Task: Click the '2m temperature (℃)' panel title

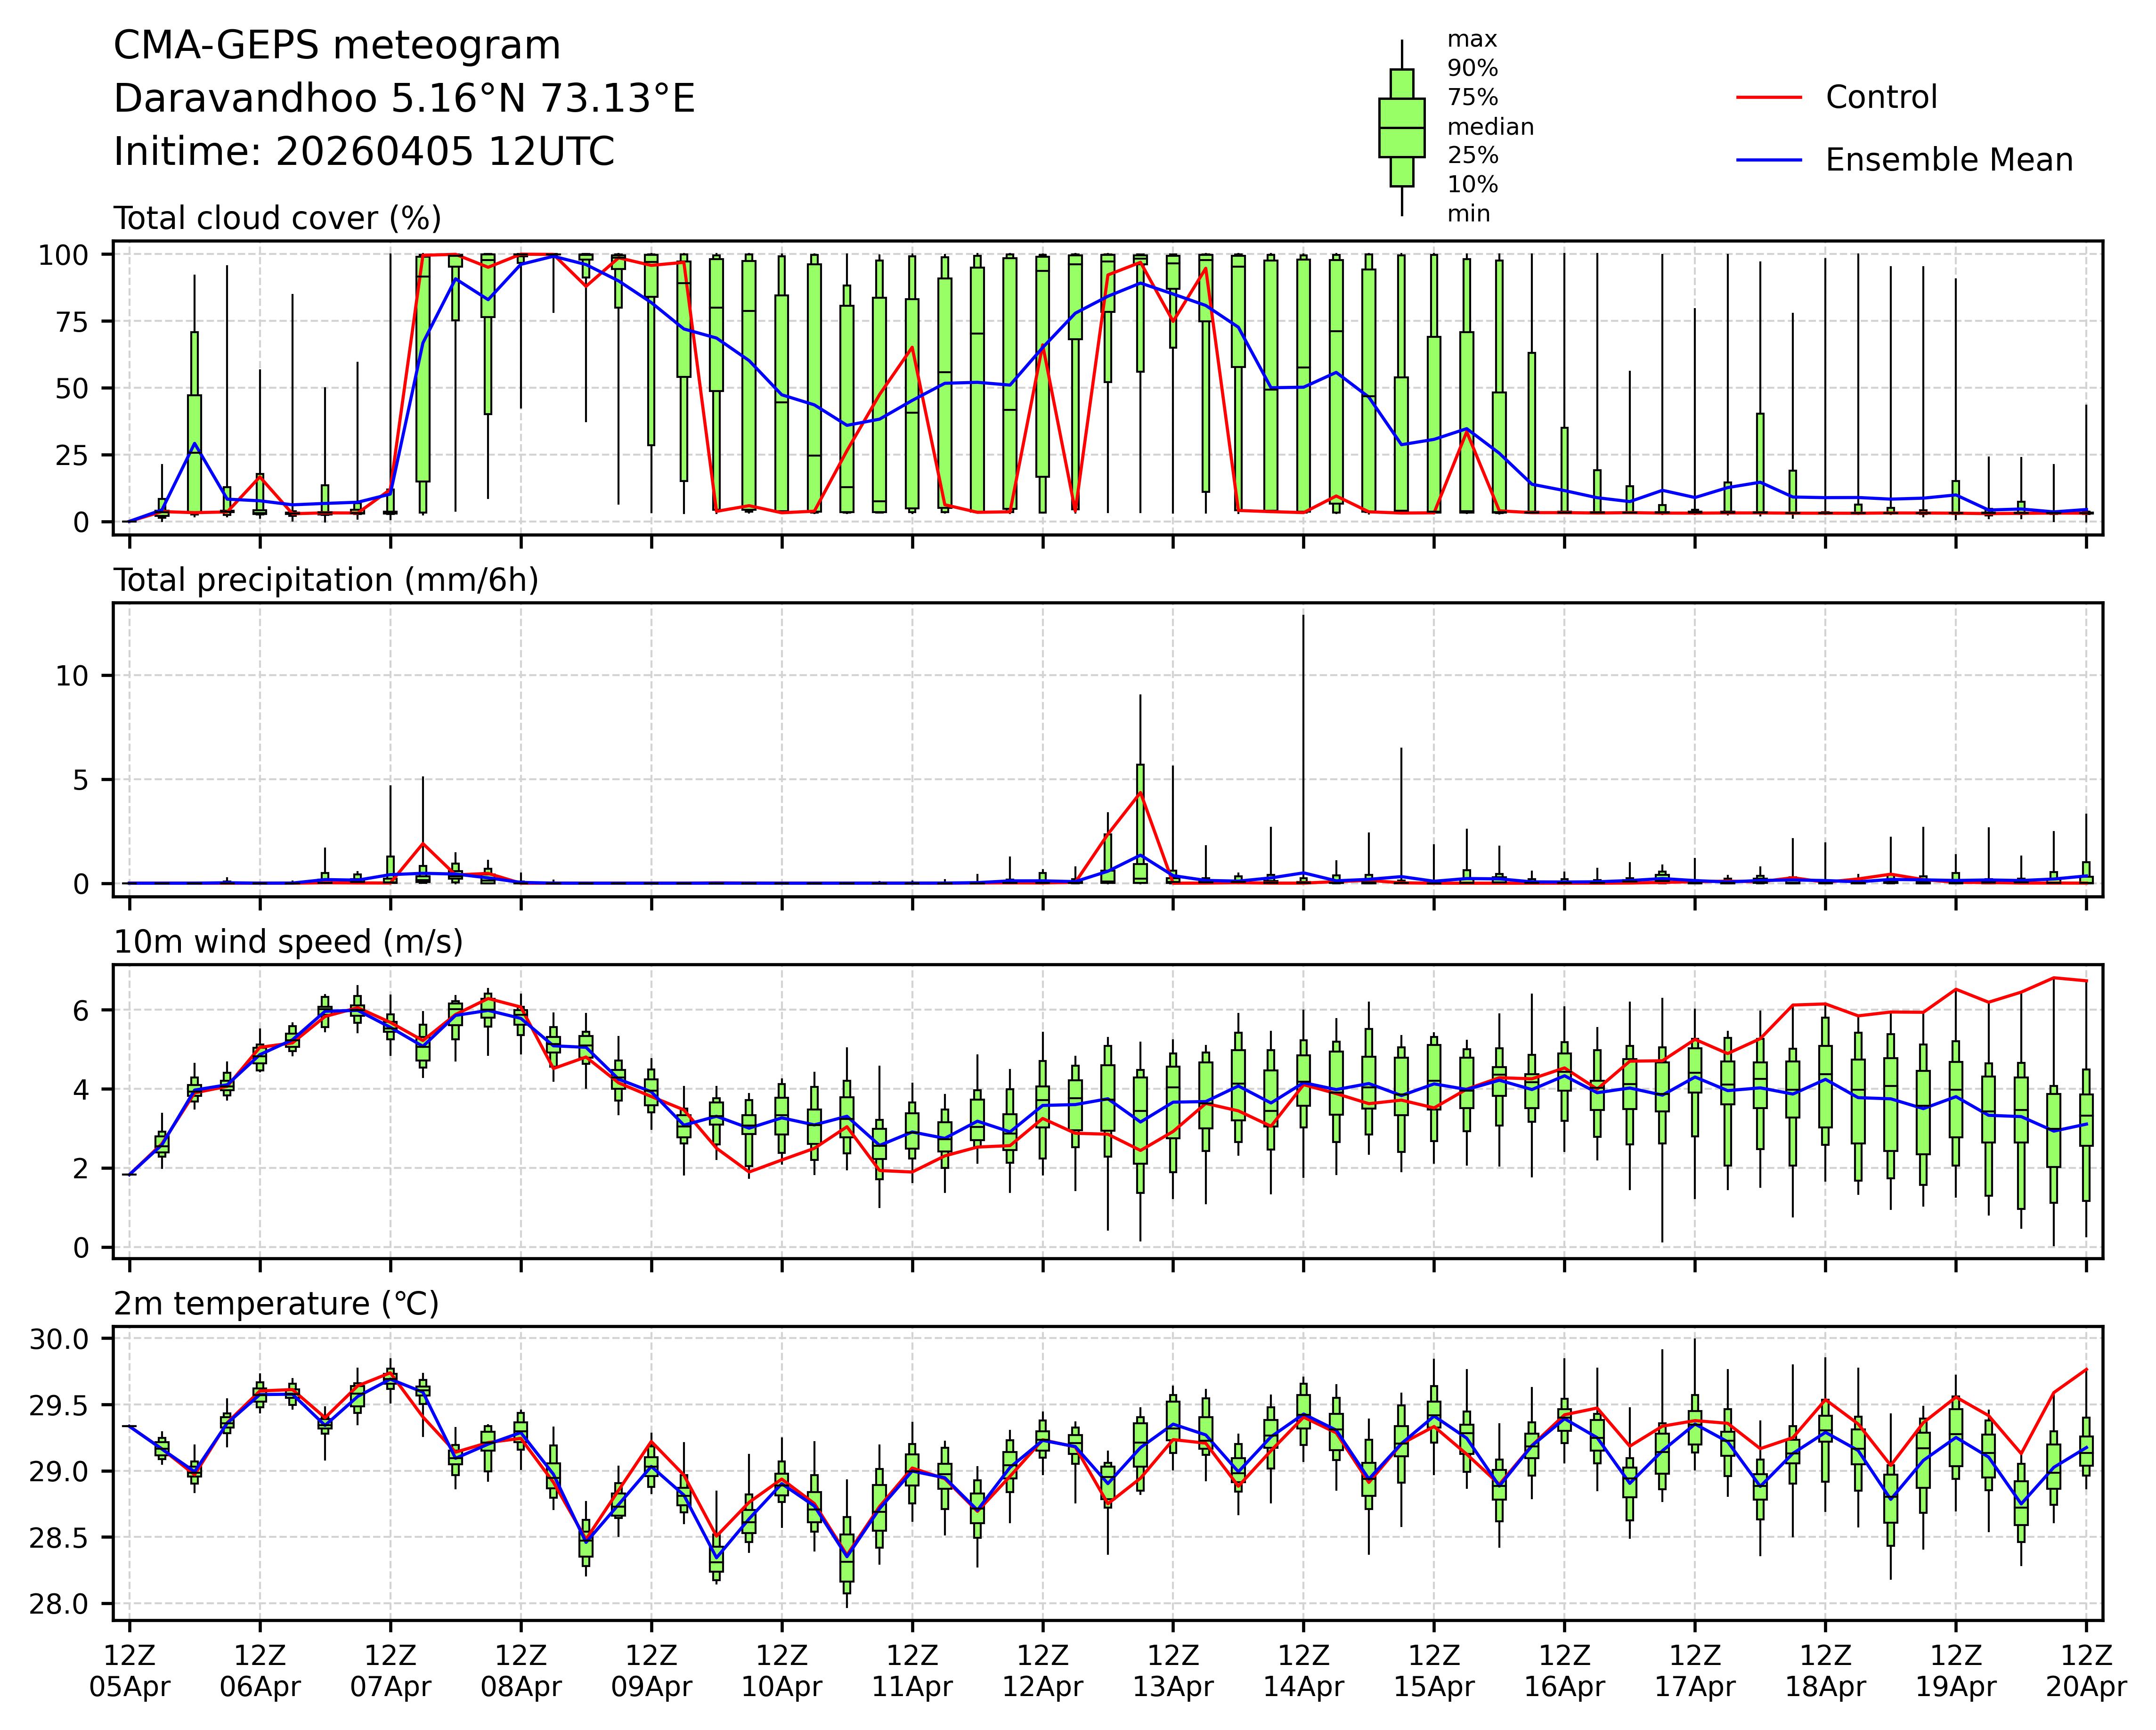Action: tap(276, 1304)
